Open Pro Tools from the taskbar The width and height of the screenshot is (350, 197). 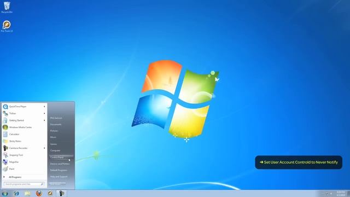tap(50, 193)
